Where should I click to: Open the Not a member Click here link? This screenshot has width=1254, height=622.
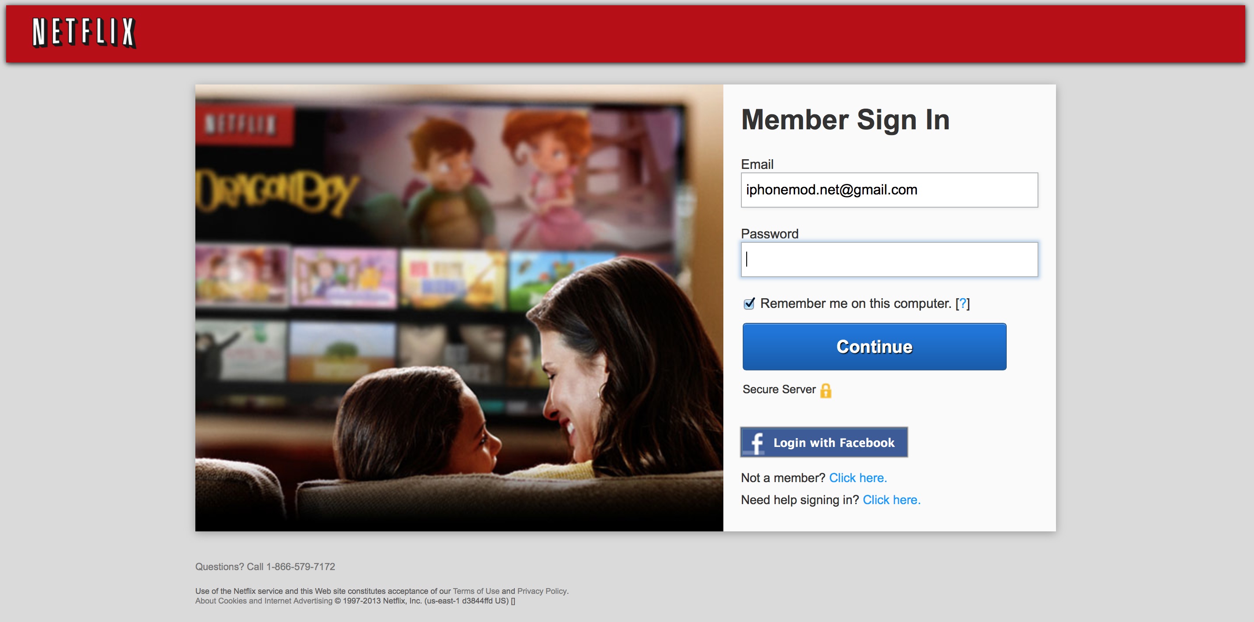click(x=858, y=478)
